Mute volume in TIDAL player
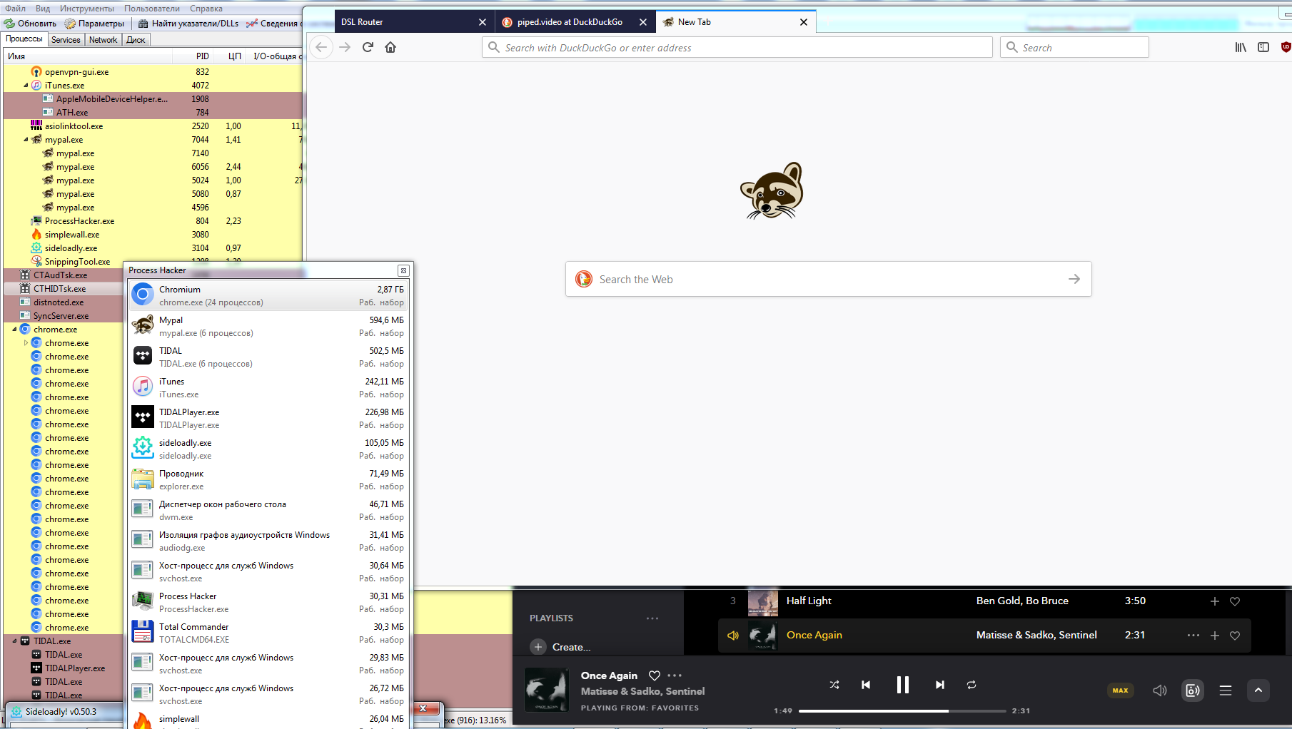The height and width of the screenshot is (729, 1292). click(1160, 690)
